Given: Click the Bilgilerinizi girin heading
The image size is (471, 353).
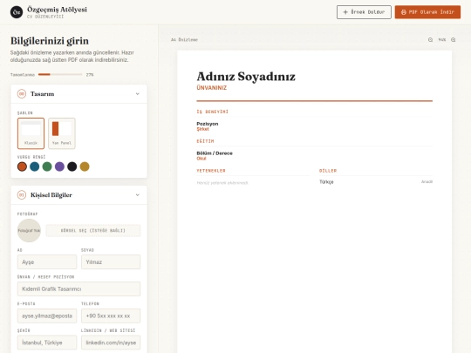Looking at the screenshot, I should click(x=50, y=41).
